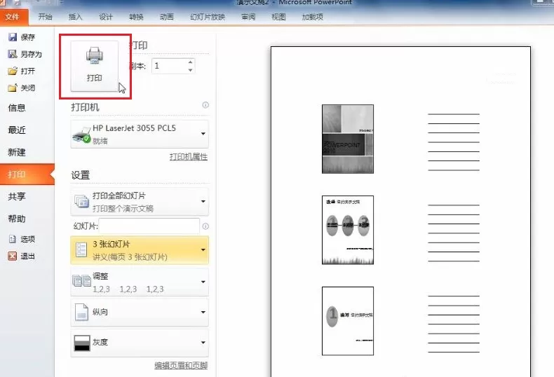
Task: Click the Open folder icon in the sidebar
Action: (x=13, y=71)
